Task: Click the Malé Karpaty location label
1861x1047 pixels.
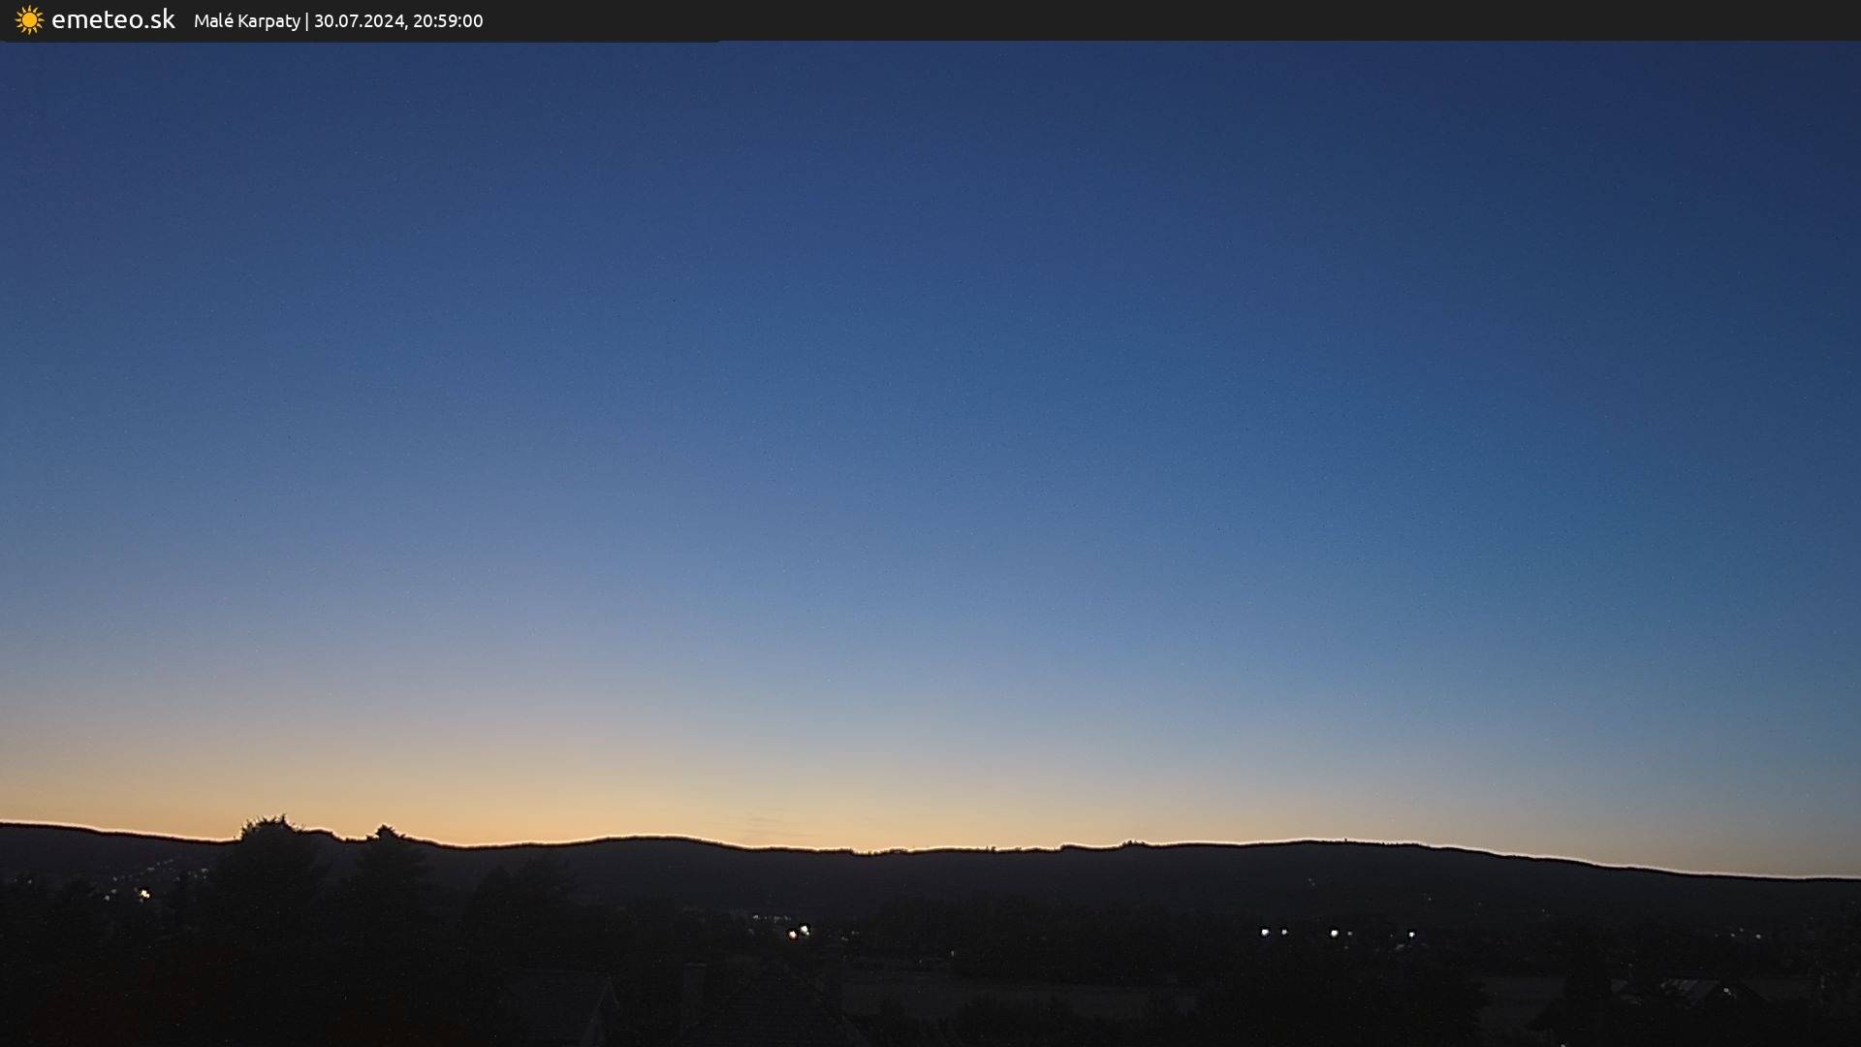Action: tap(246, 21)
